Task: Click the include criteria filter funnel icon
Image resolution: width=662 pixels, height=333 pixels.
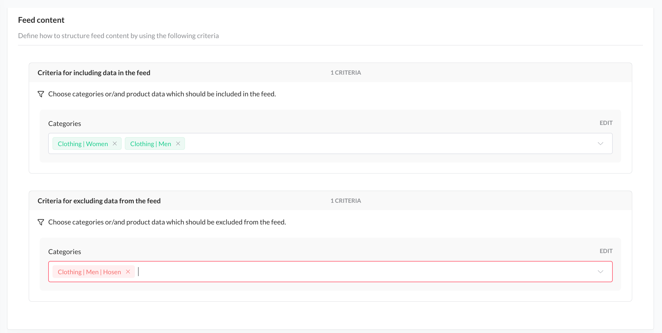Action: tap(41, 94)
